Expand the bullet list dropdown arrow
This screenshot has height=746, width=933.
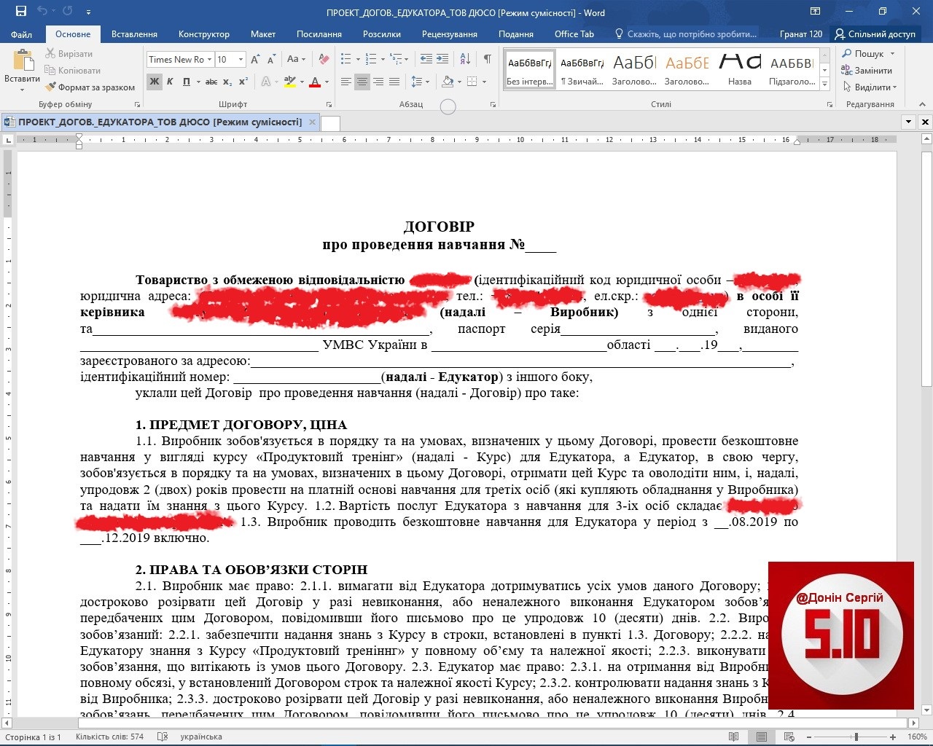click(x=358, y=60)
